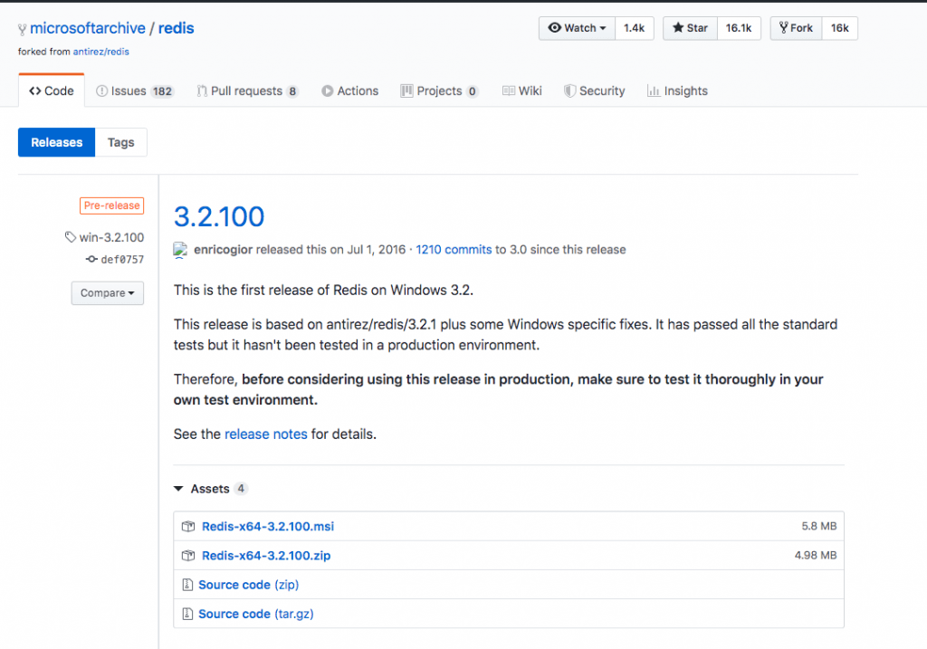Download Source code (tar.gz)
927x649 pixels.
(256, 614)
